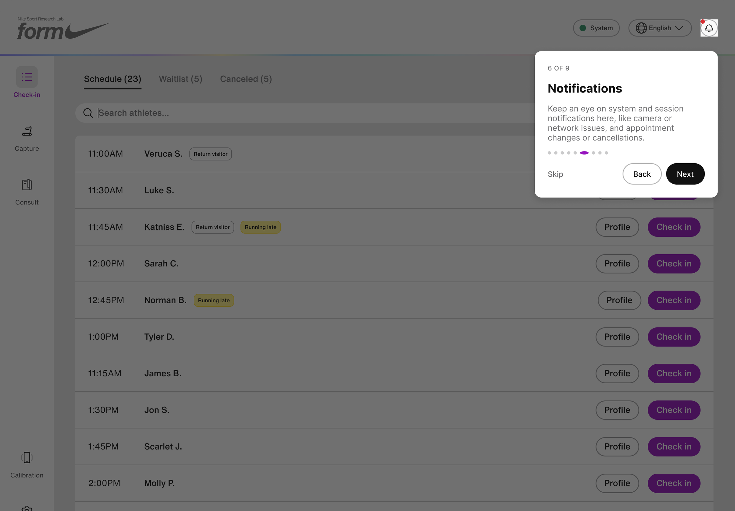Viewport: 735px width, 511px height.
Task: Click the 11:00AM time for Veruca S.
Action: click(105, 154)
